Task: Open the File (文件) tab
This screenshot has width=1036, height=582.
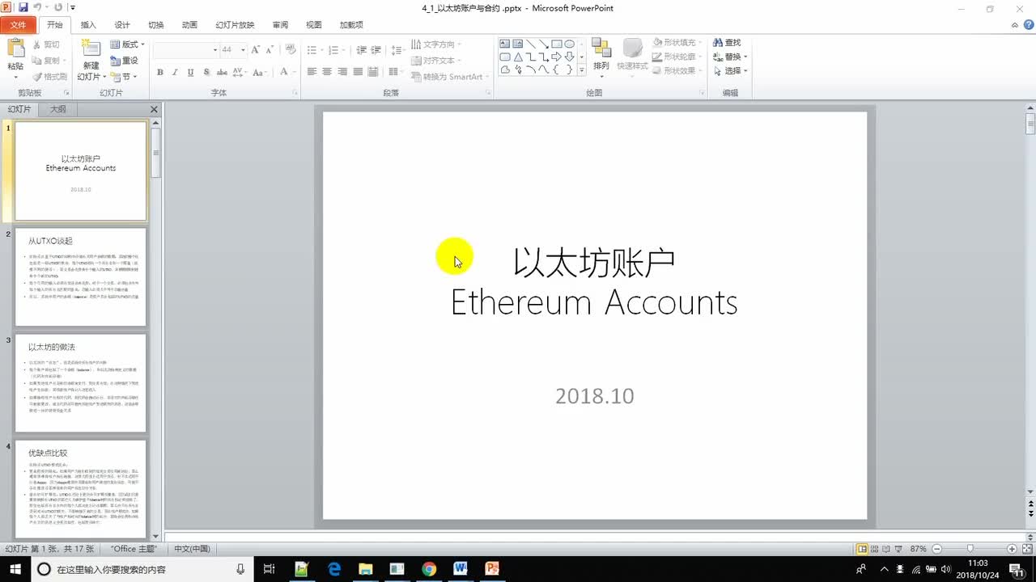Action: point(18,25)
